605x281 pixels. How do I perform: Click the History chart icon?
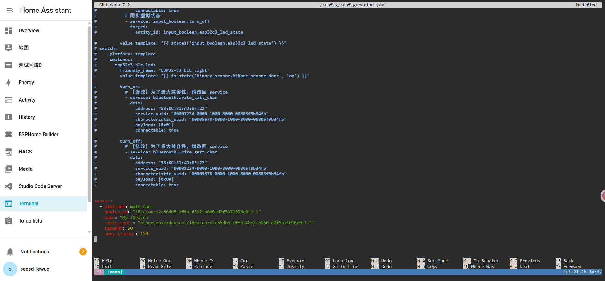[x=9, y=117]
